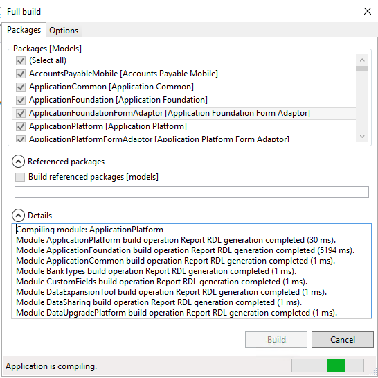378x378 pixels.
Task: Click the Module DataSharing log line
Action: [x=159, y=302]
